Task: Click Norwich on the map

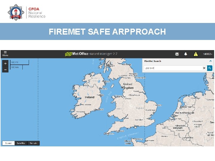Action: coord(158,105)
